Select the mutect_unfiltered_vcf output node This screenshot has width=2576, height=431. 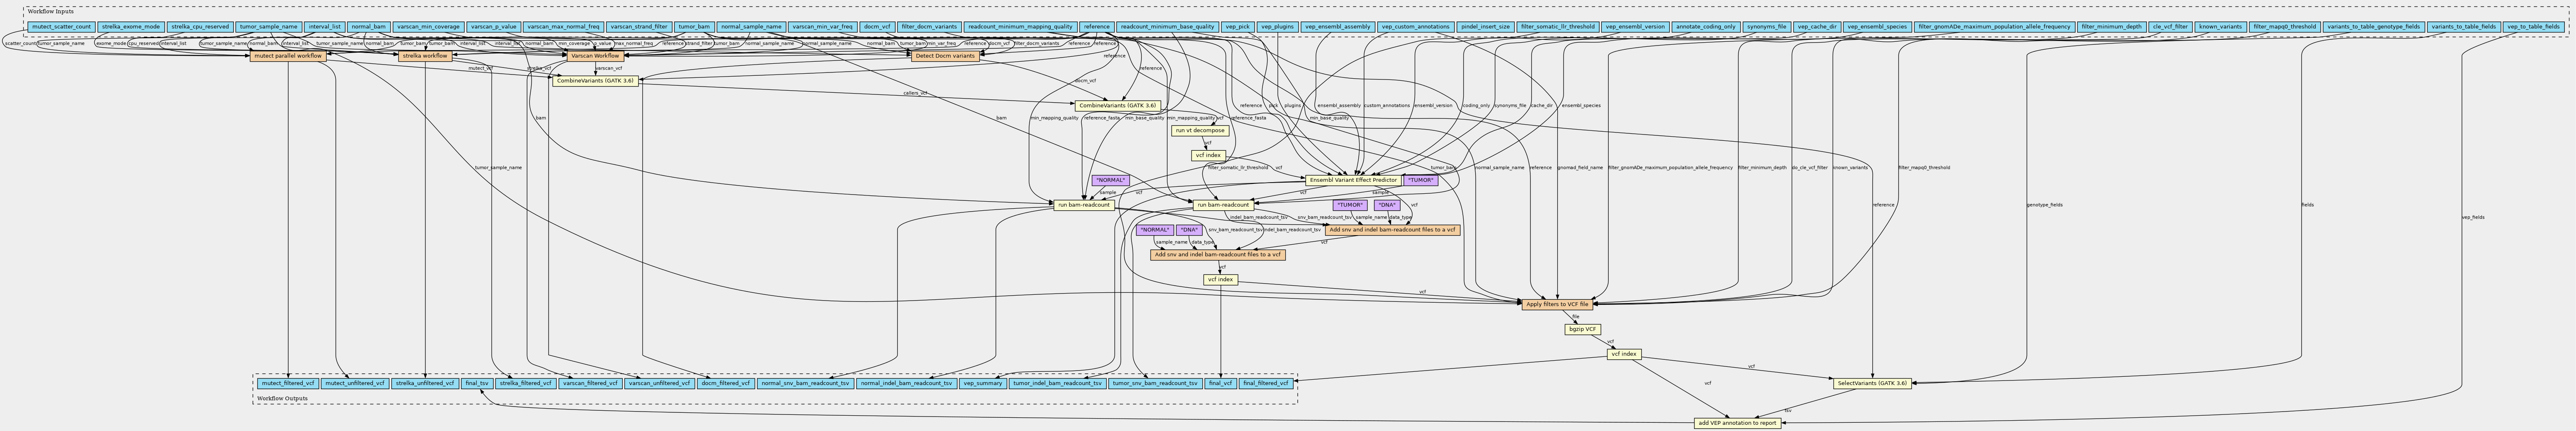pos(354,382)
